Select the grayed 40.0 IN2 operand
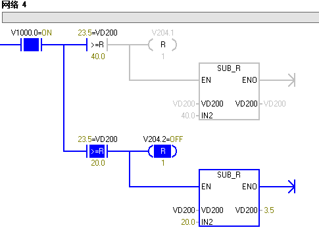The width and height of the screenshot is (319, 238). pos(188,116)
